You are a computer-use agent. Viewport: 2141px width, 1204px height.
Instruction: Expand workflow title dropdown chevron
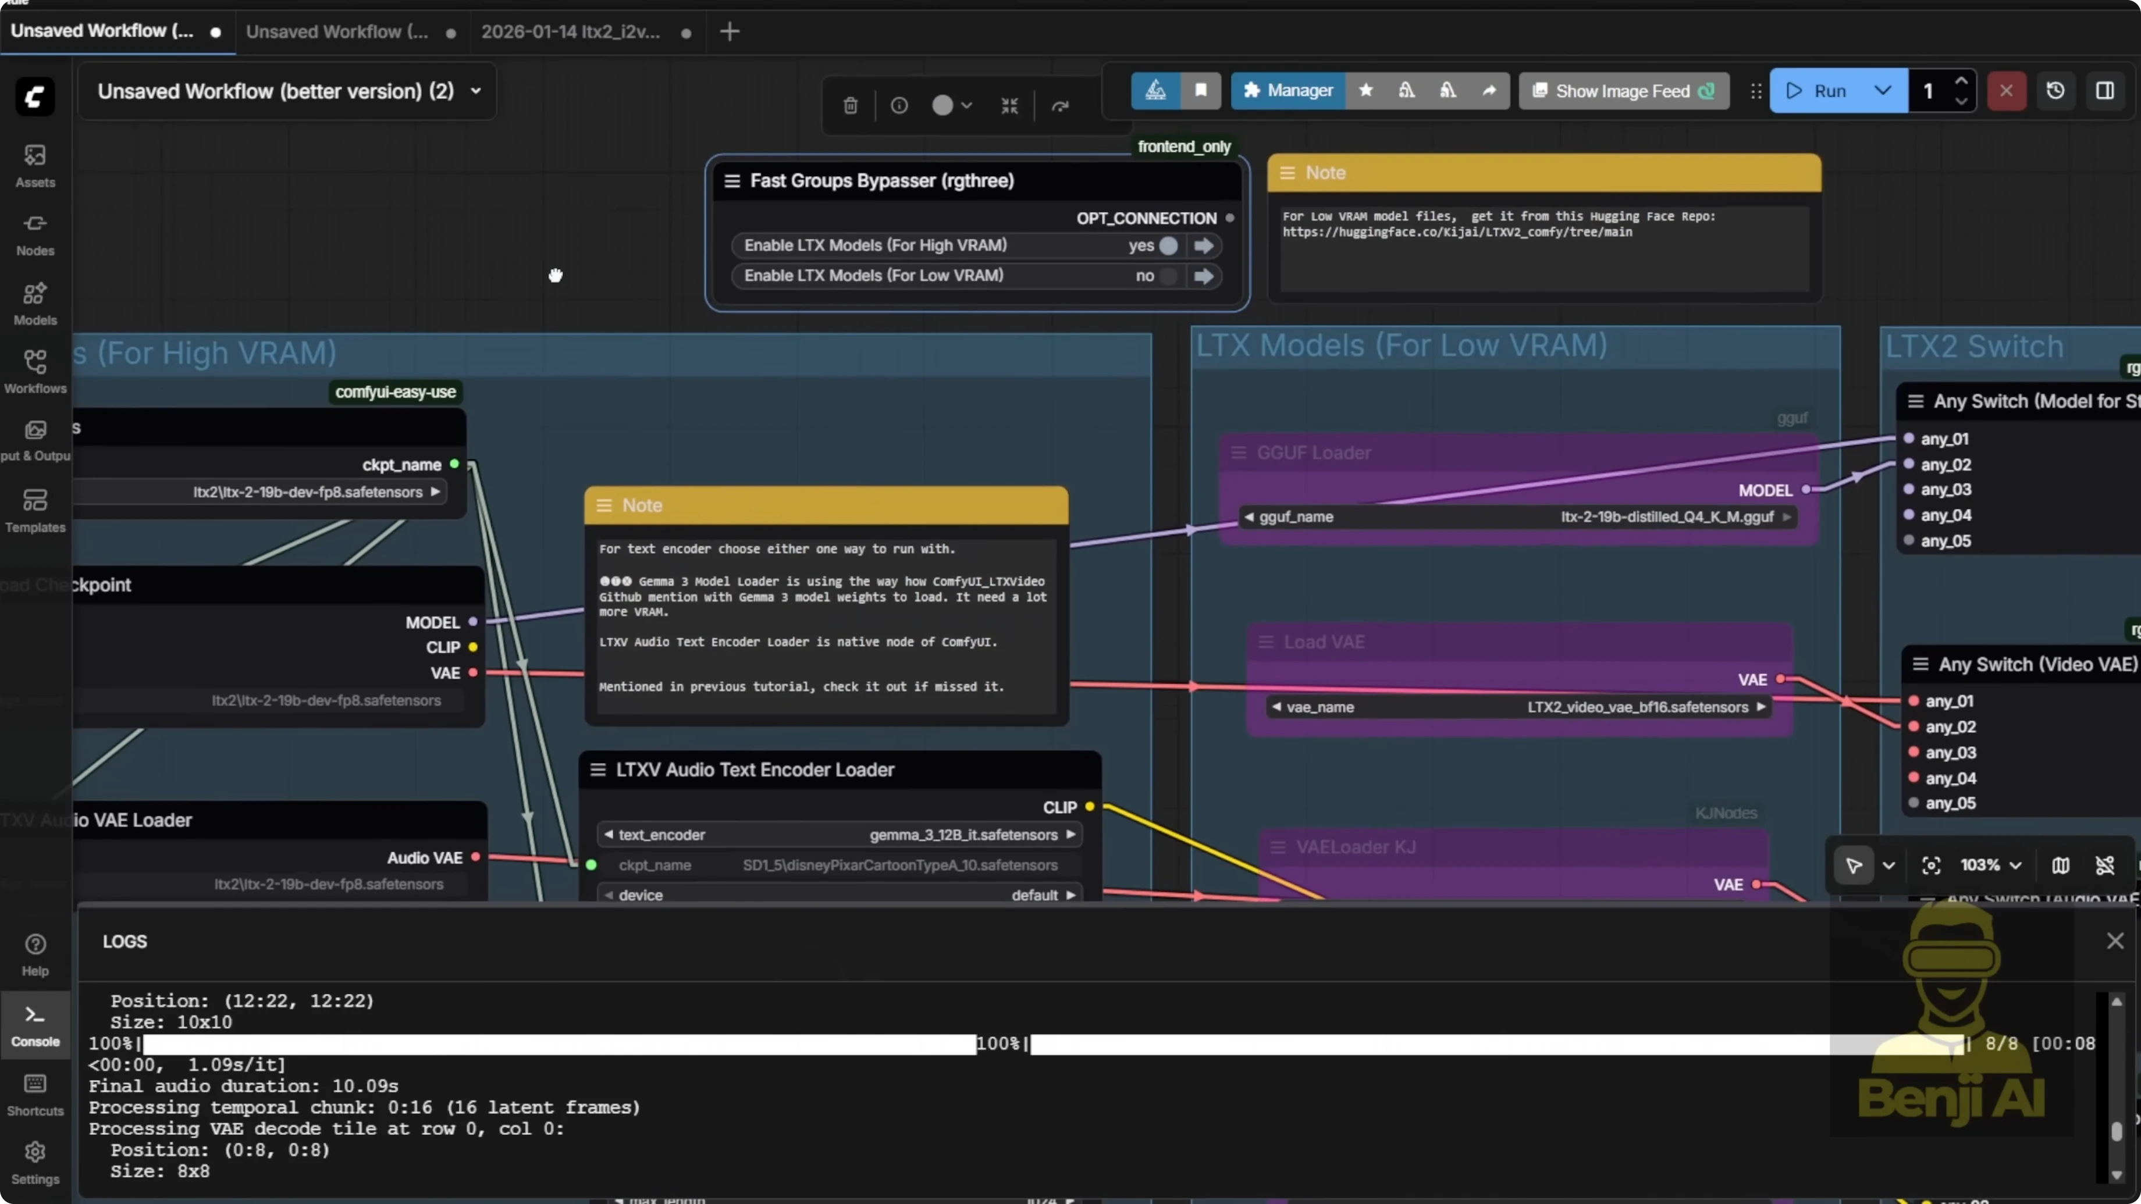(476, 91)
